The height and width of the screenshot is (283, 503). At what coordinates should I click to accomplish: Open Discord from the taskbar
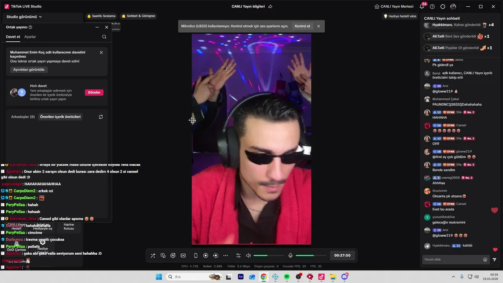click(345, 277)
